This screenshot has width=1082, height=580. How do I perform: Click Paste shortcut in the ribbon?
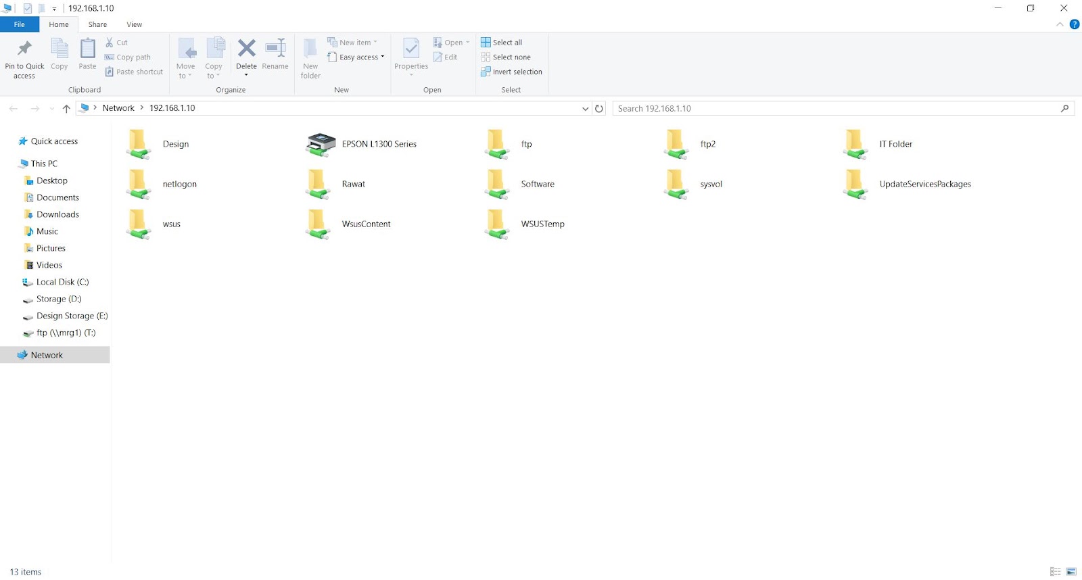pos(134,72)
